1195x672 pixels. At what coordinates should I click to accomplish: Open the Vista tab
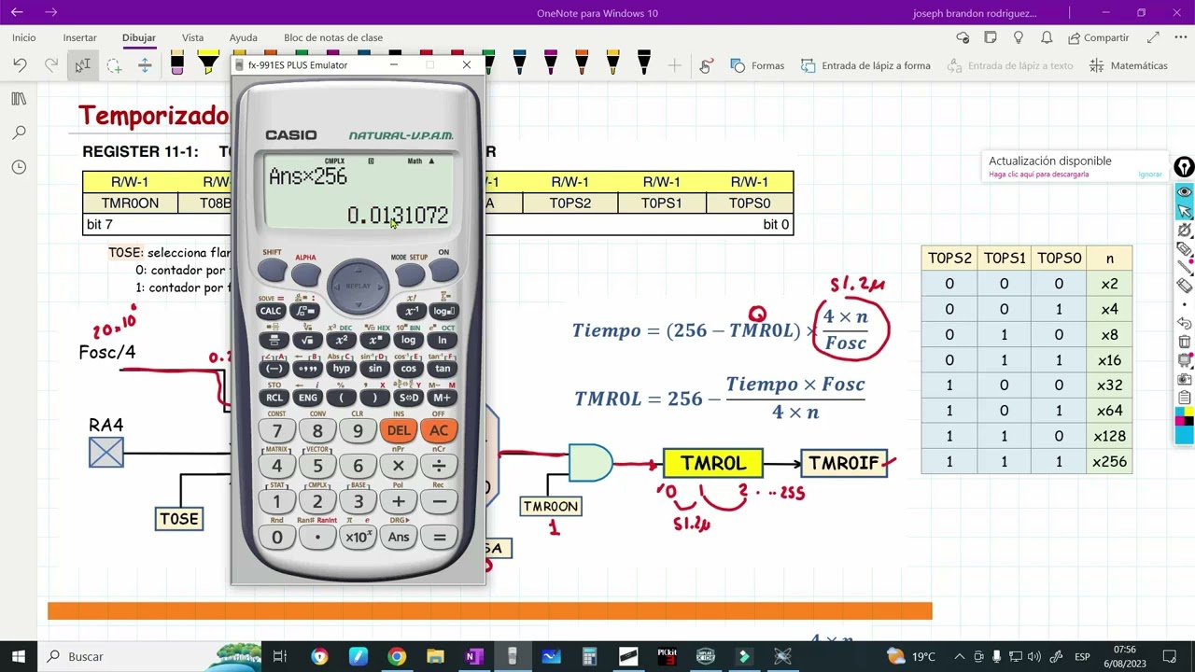tap(192, 37)
